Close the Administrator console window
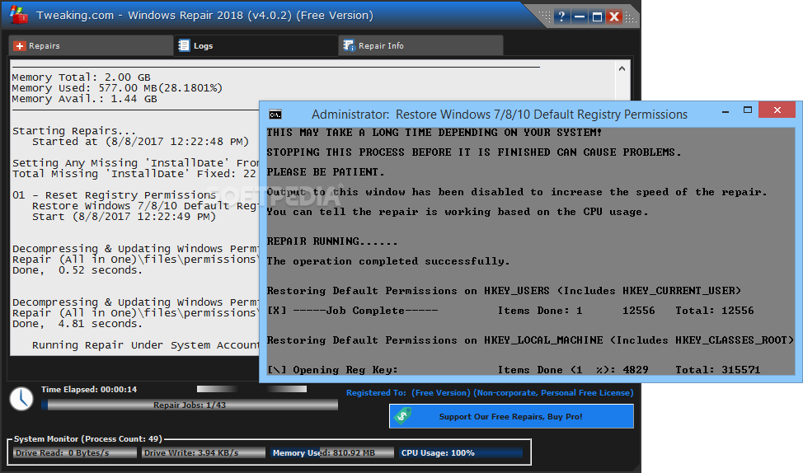Viewport: 803px width, 473px height. click(777, 110)
